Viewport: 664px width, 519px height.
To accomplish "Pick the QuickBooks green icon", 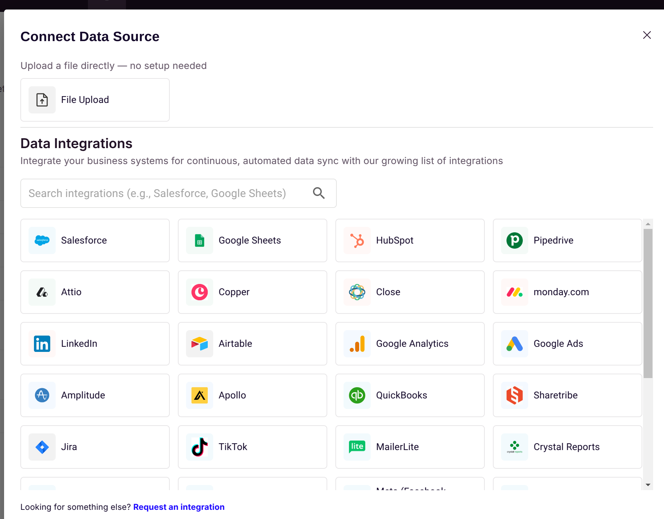I will (357, 395).
